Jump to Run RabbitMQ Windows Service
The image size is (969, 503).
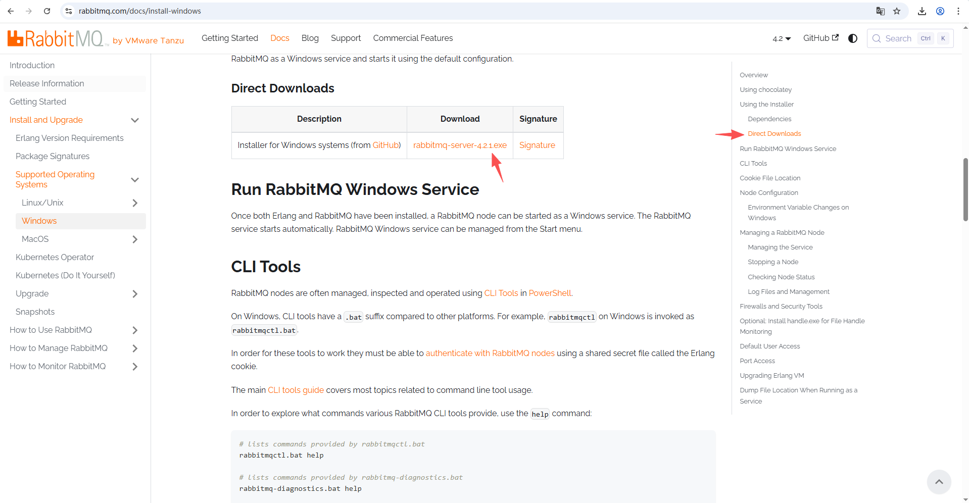coord(788,149)
